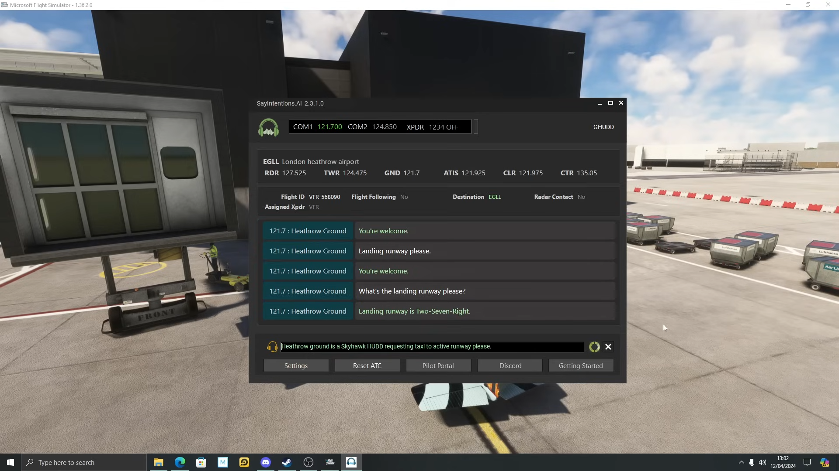Image resolution: width=839 pixels, height=471 pixels.
Task: Open the volume control in tray
Action: click(x=763, y=462)
